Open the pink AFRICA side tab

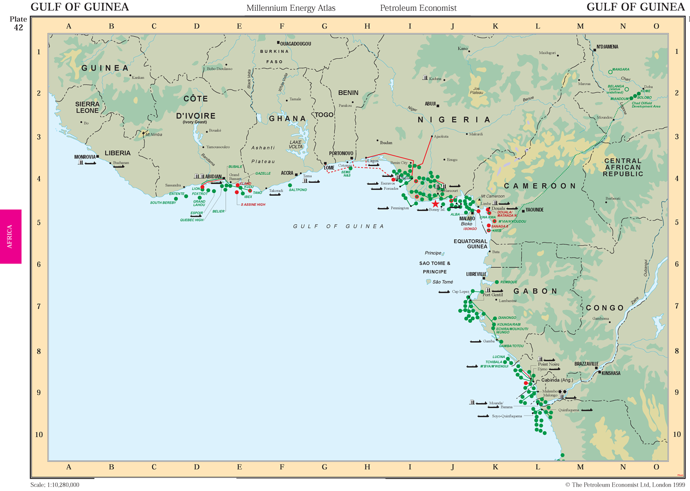click(10, 236)
